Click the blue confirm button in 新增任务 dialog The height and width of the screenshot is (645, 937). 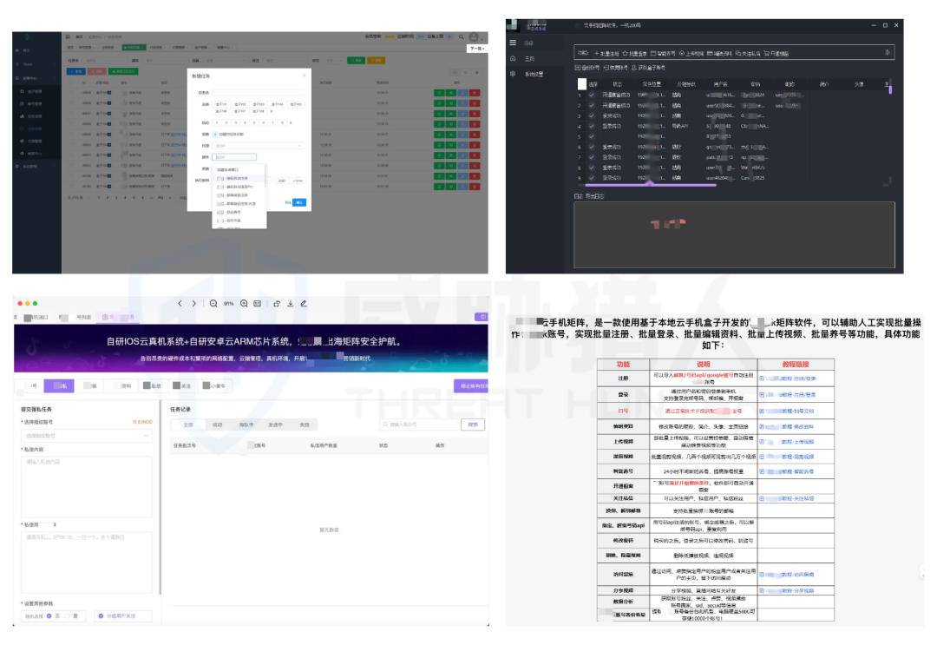[x=299, y=202]
